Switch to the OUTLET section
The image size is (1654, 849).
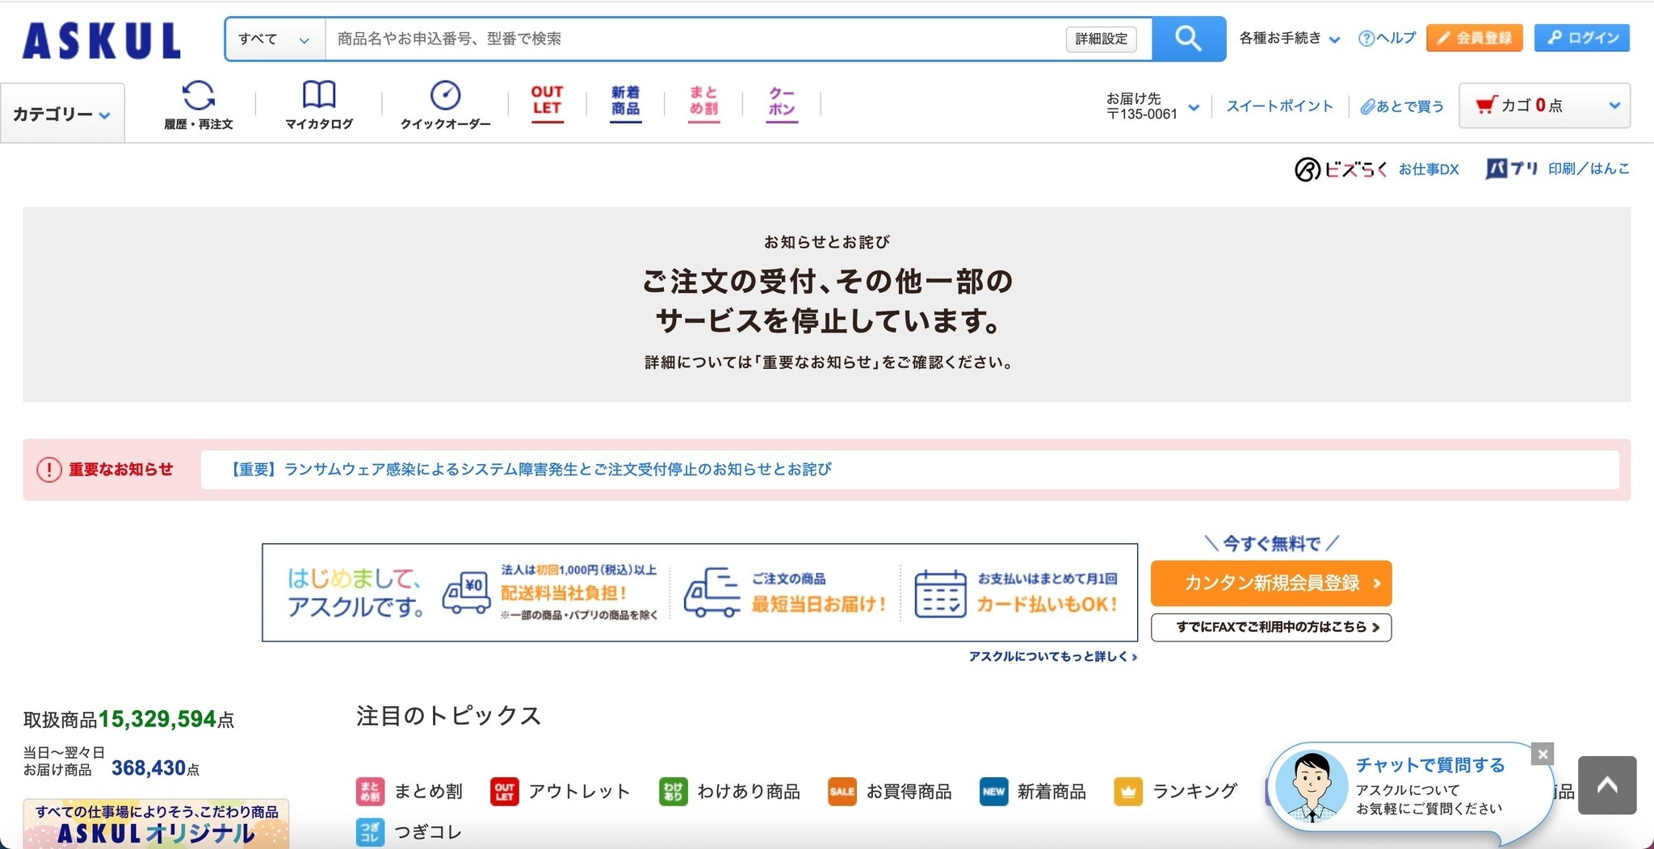click(546, 102)
